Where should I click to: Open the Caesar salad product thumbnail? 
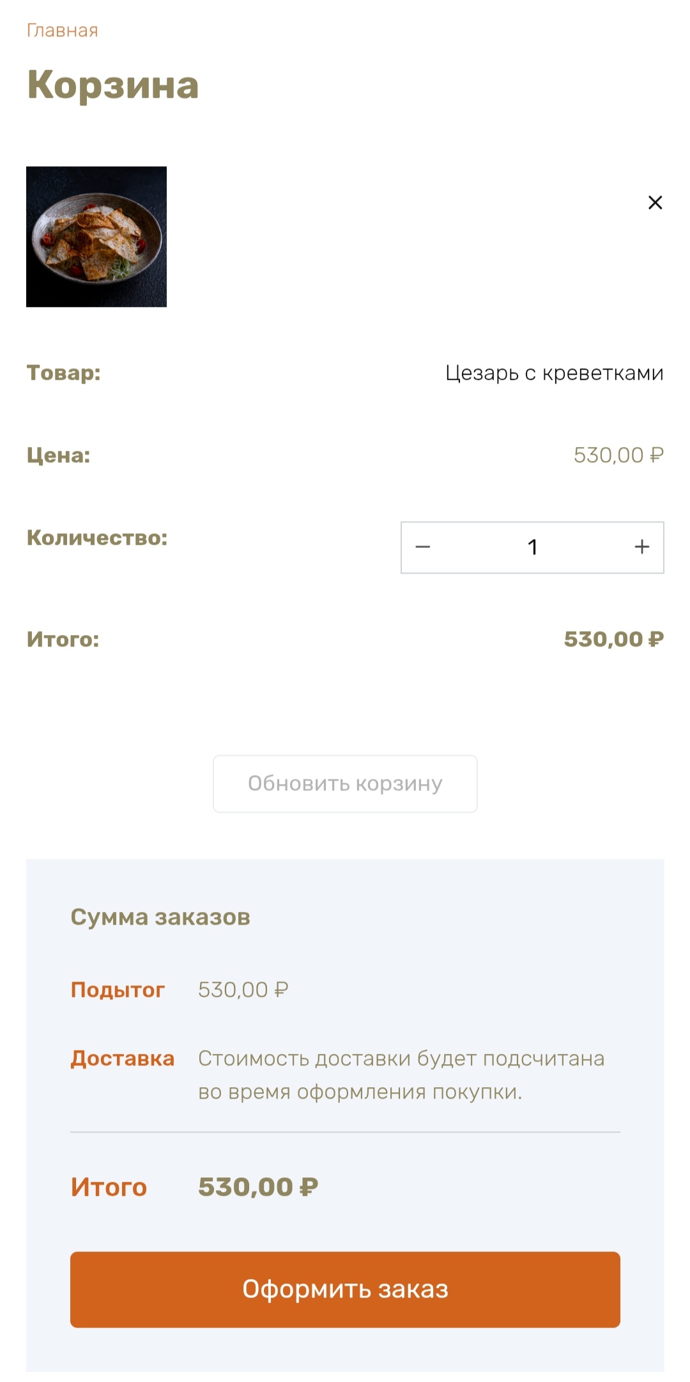96,237
